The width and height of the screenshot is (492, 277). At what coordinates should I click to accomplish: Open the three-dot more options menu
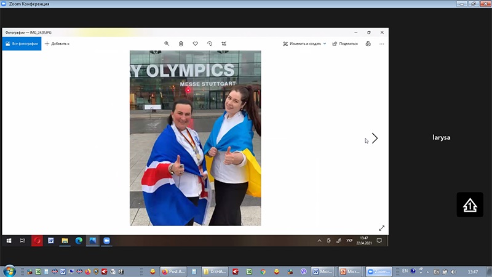pos(382,44)
